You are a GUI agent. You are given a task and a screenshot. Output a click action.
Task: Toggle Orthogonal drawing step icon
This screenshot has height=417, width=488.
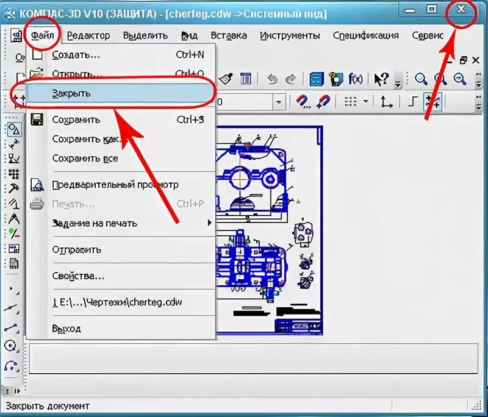click(413, 101)
